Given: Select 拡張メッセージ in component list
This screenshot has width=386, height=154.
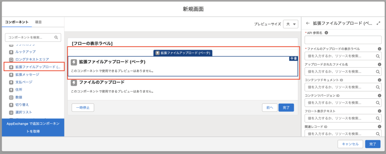Looking at the screenshot, I should pos(27,74).
